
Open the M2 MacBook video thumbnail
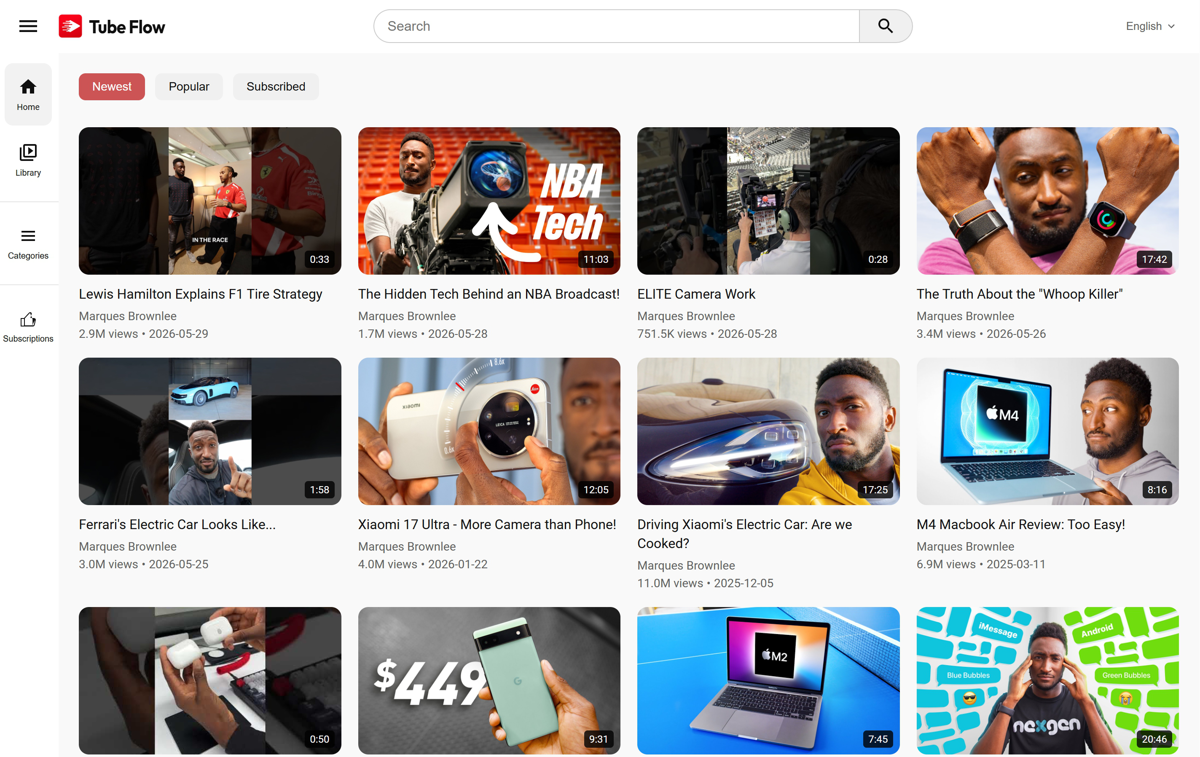[768, 680]
